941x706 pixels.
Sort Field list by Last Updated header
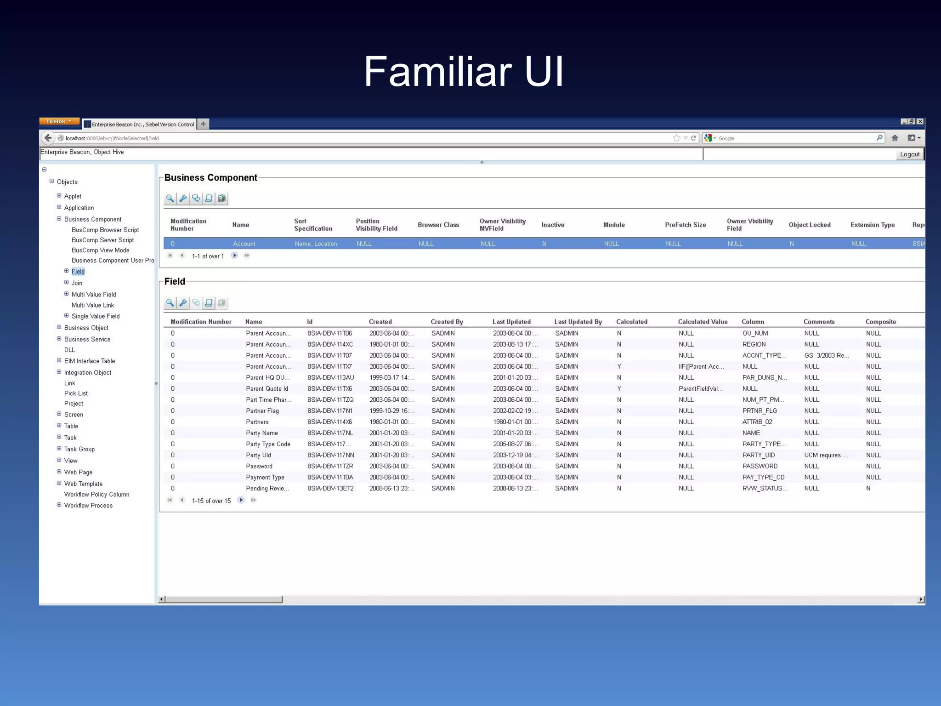pos(511,322)
